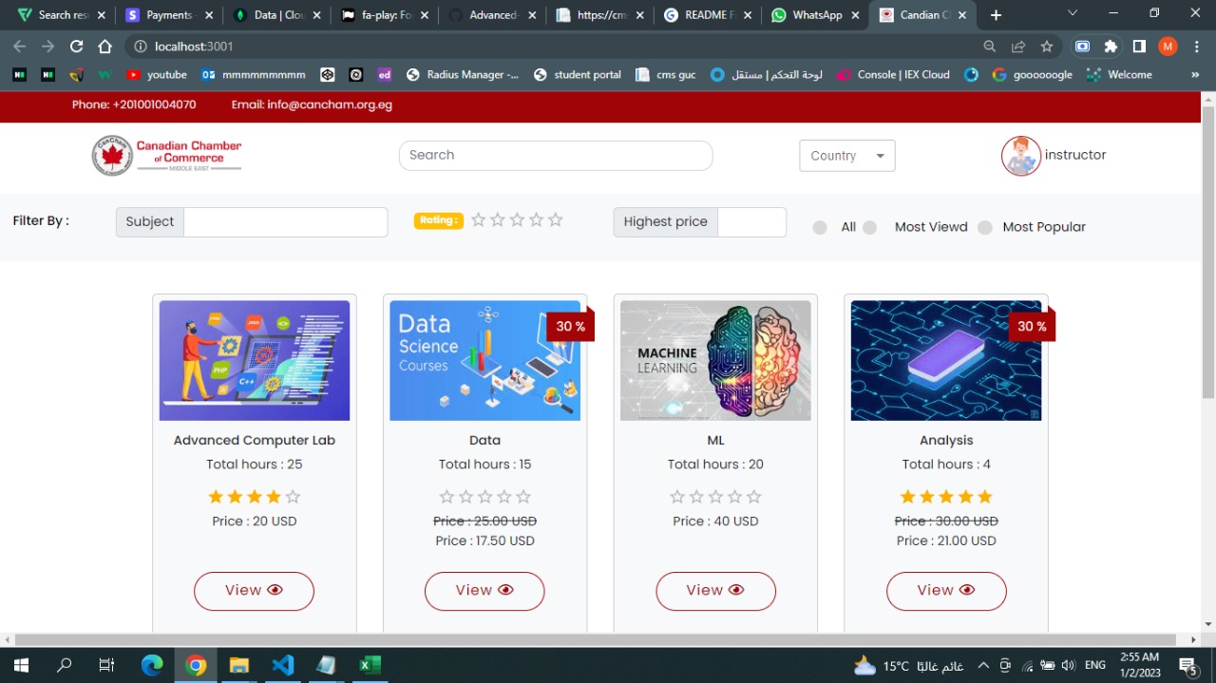1216x683 pixels.
Task: Click the page vertical scrollbar thumb
Action: click(x=1207, y=252)
